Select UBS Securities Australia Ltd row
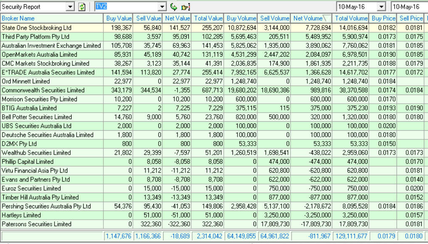This screenshot has height=244, width=428. (214, 126)
